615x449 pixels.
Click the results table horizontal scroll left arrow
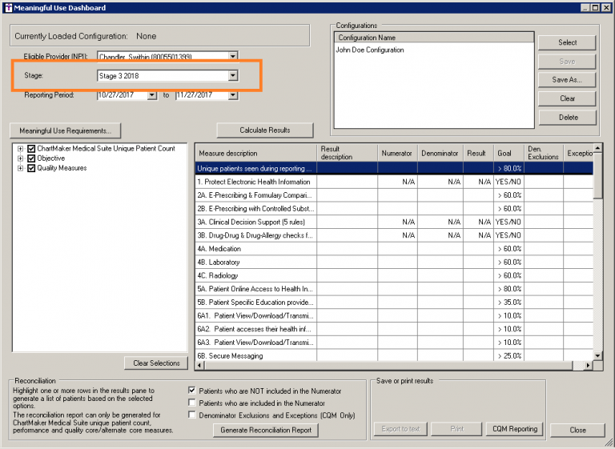pyautogui.click(x=199, y=366)
